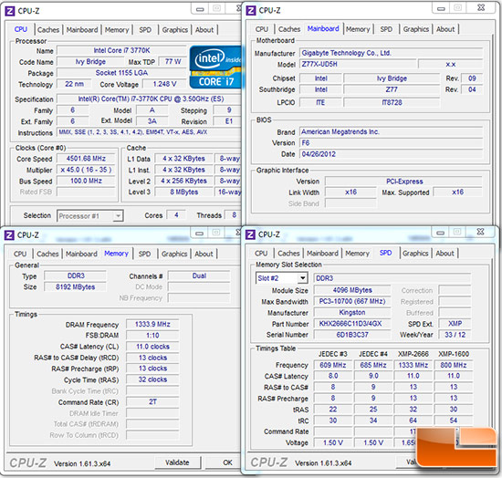Minimize the Memory tab window
The height and width of the screenshot is (478, 502).
pyautogui.click(x=199, y=234)
